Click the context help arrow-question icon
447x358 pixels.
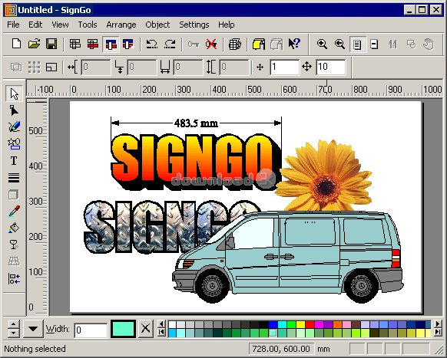pos(294,44)
